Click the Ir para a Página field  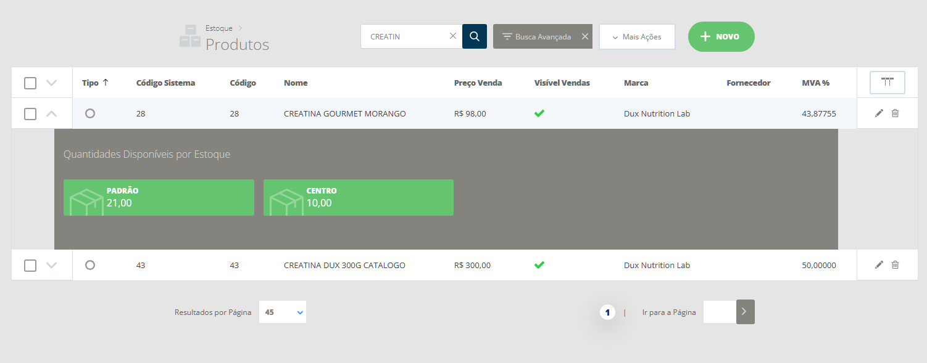[x=719, y=312]
